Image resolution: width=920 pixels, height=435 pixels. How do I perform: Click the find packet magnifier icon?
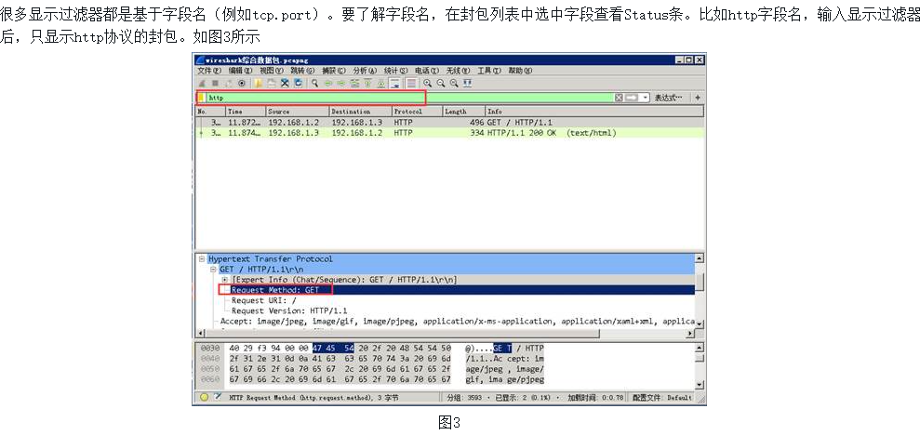pos(315,84)
